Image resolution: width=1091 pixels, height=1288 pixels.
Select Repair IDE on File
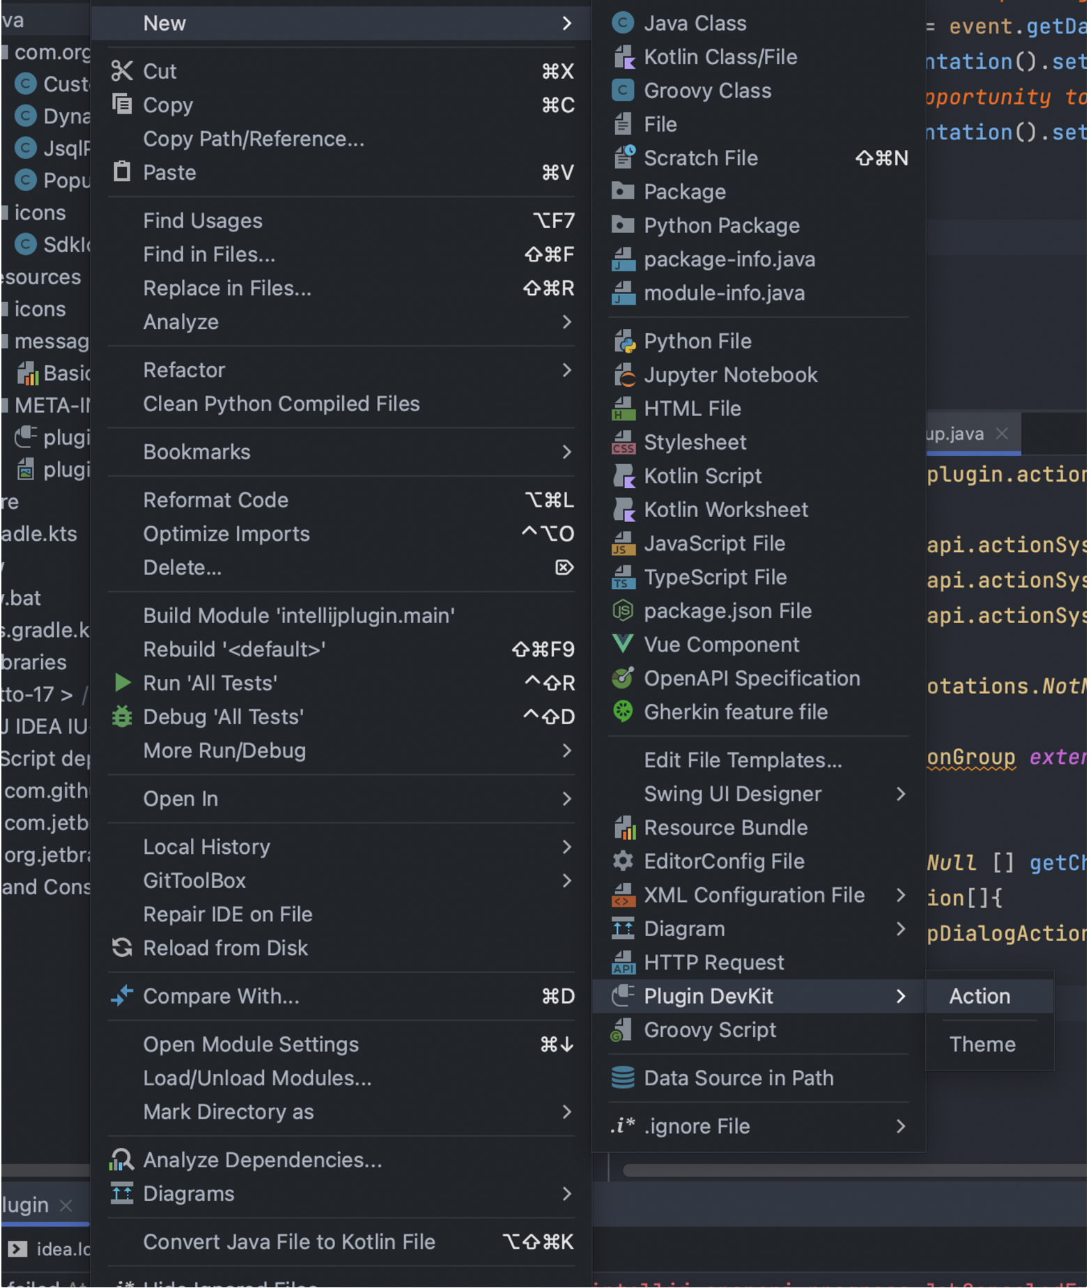pos(341,914)
